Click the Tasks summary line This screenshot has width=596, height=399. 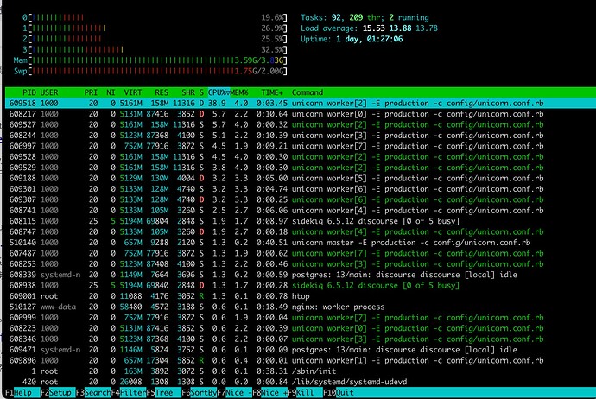pos(365,17)
